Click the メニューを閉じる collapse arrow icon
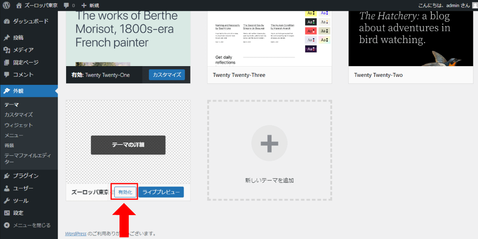The width and height of the screenshot is (478, 239). point(7,225)
